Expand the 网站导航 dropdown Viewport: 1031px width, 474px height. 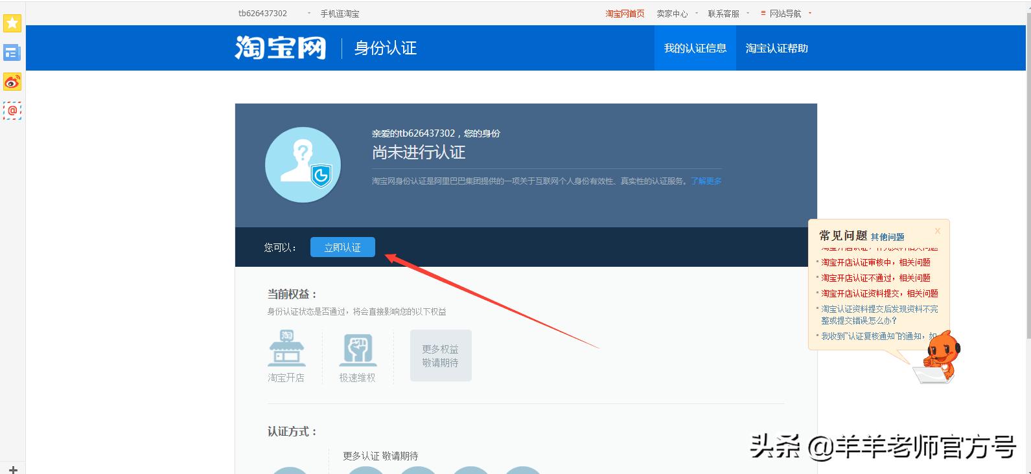tap(809, 13)
